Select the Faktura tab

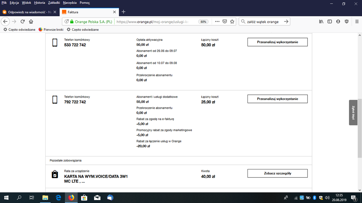click(x=89, y=12)
